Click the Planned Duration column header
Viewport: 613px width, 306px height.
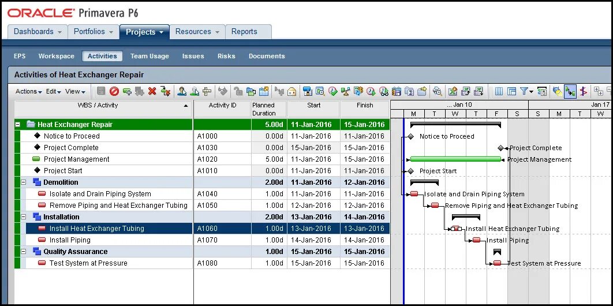[269, 109]
